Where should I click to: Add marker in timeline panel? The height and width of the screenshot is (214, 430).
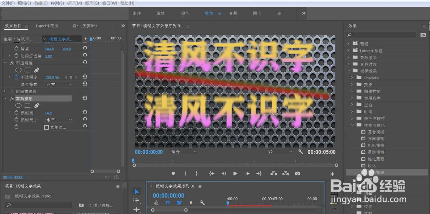(x=191, y=203)
